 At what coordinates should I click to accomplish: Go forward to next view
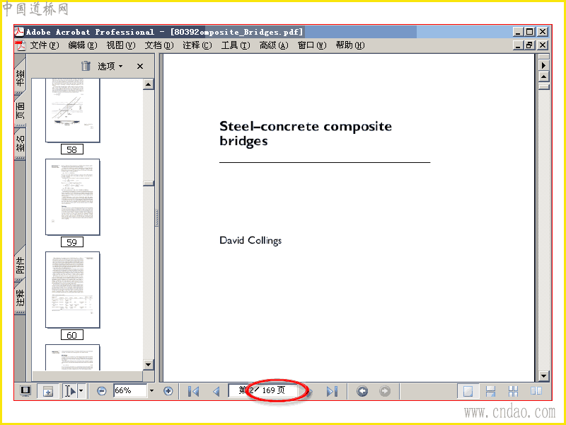[385, 391]
